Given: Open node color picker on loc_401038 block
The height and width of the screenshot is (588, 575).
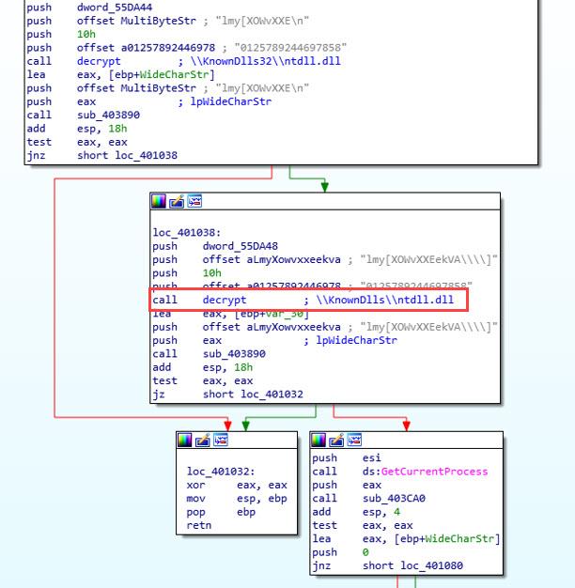Looking at the screenshot, I should coord(158,201).
